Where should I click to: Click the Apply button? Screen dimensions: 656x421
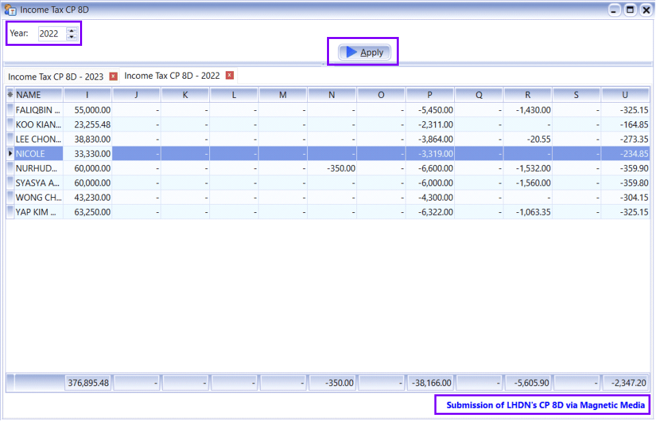click(x=364, y=52)
